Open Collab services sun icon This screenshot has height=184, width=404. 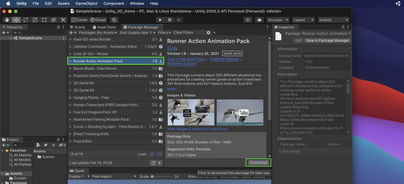[248, 20]
